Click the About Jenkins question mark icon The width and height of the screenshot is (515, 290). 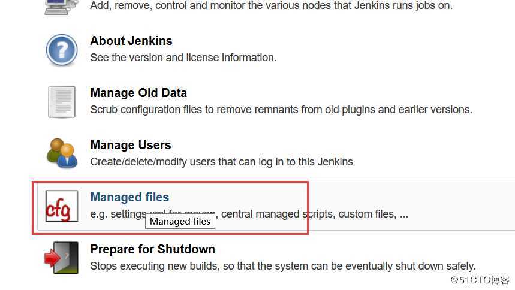(62, 50)
